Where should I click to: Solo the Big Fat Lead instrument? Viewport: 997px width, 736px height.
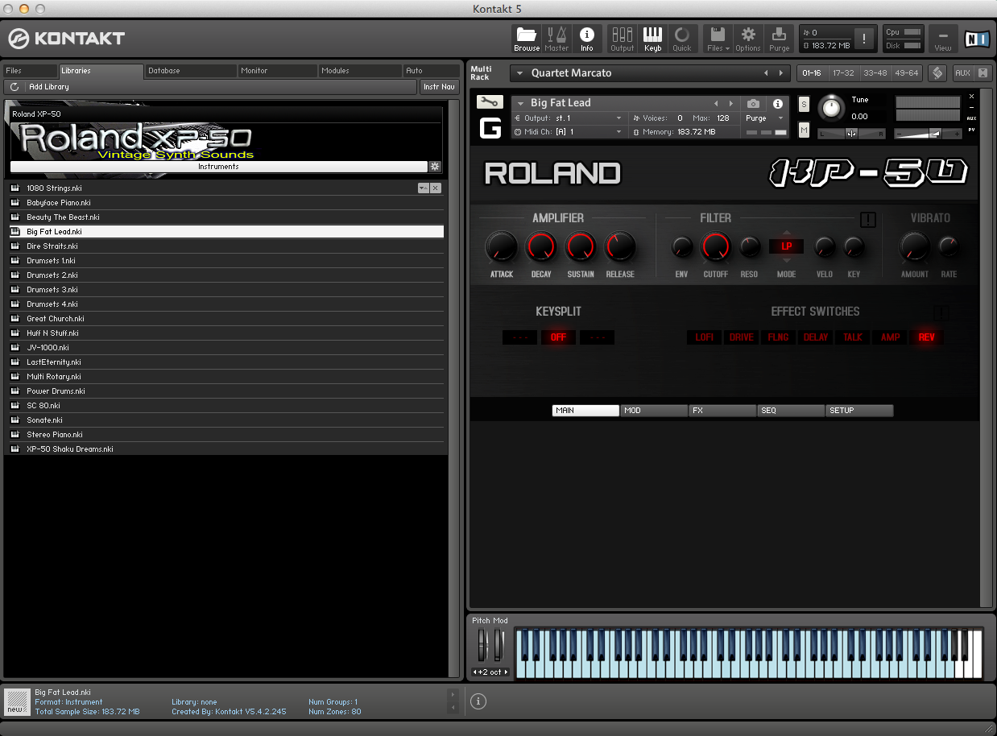804,104
